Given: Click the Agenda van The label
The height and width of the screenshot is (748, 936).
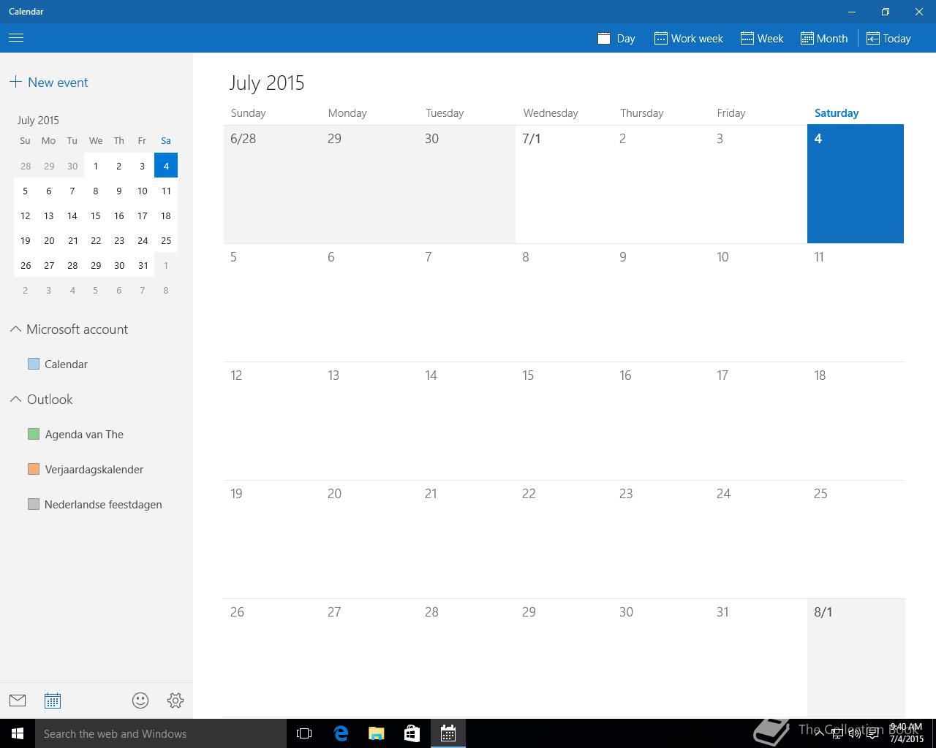Looking at the screenshot, I should coord(84,434).
